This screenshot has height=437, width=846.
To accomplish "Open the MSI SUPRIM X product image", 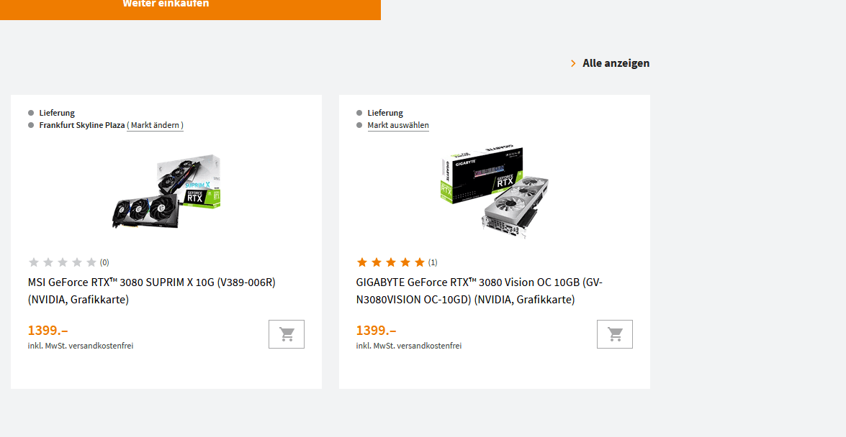I will [x=166, y=192].
